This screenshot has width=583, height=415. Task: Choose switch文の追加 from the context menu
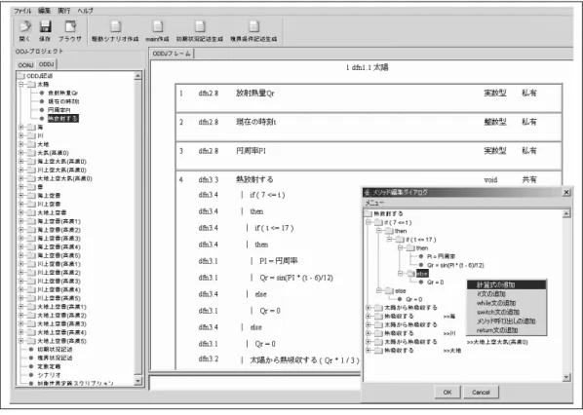506,312
